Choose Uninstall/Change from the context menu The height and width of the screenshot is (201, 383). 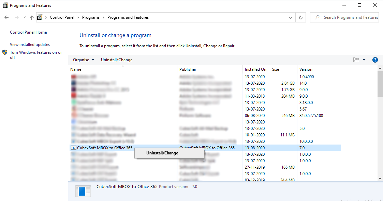pyautogui.click(x=162, y=153)
